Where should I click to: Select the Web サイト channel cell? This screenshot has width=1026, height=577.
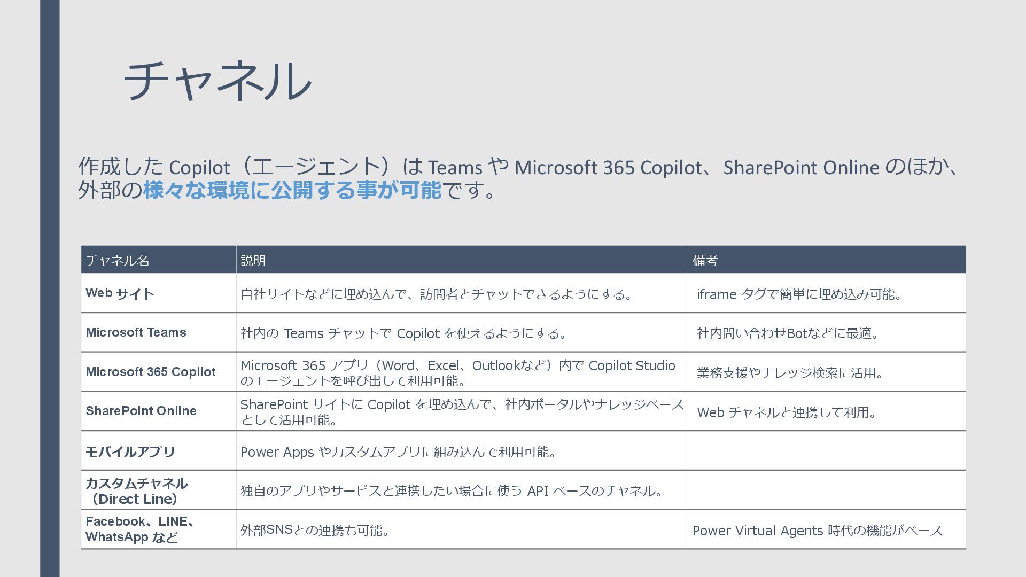click(x=159, y=293)
